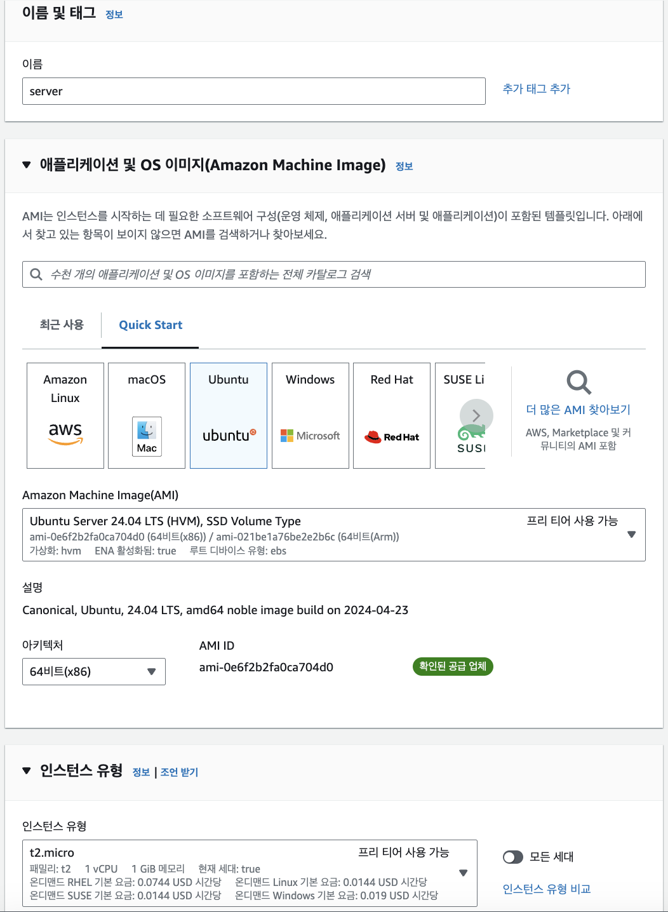Open the t2.micro instance type dropdown
The image size is (668, 912).
click(250, 873)
